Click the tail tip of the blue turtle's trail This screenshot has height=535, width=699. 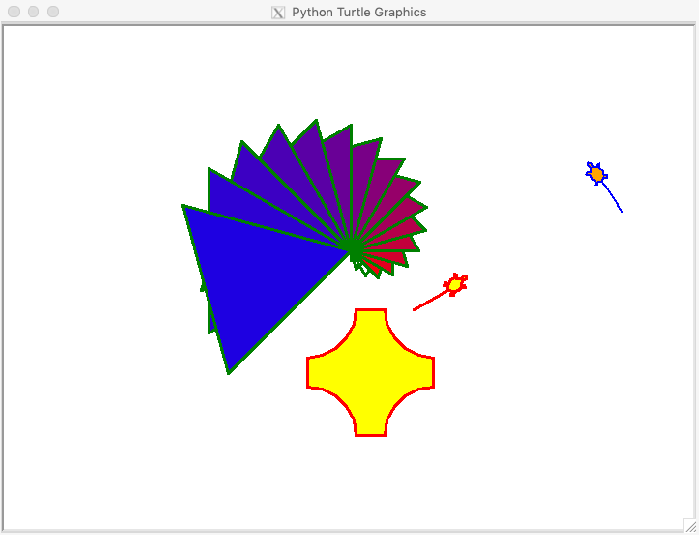(622, 212)
